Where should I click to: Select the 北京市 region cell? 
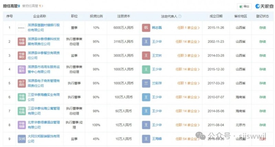click(x=240, y=125)
